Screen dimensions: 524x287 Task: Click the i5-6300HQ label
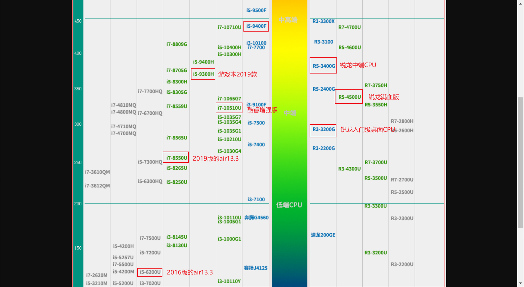coord(150,182)
